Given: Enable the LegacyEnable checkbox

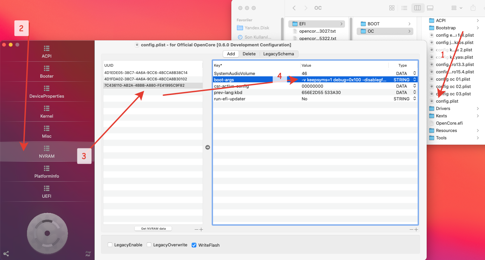Looking at the screenshot, I should click(110, 245).
